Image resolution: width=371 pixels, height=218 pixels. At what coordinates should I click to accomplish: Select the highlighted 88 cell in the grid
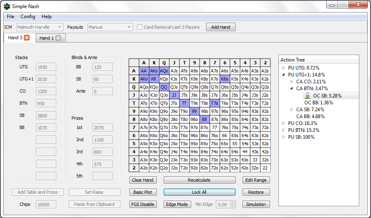[204, 119]
